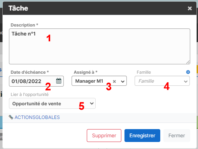The height and width of the screenshot is (149, 198).
Task: Open Famille settings with the gear icon
Action: 188,72
